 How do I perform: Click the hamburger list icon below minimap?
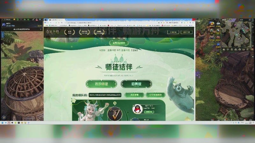coord(252,50)
